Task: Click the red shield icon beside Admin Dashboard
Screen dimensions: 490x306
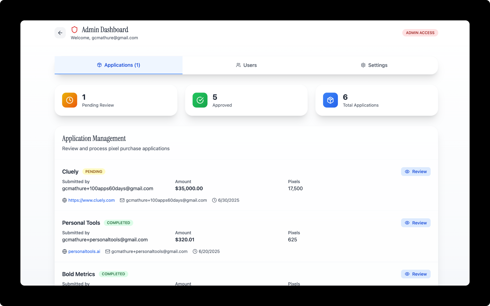Action: click(74, 30)
